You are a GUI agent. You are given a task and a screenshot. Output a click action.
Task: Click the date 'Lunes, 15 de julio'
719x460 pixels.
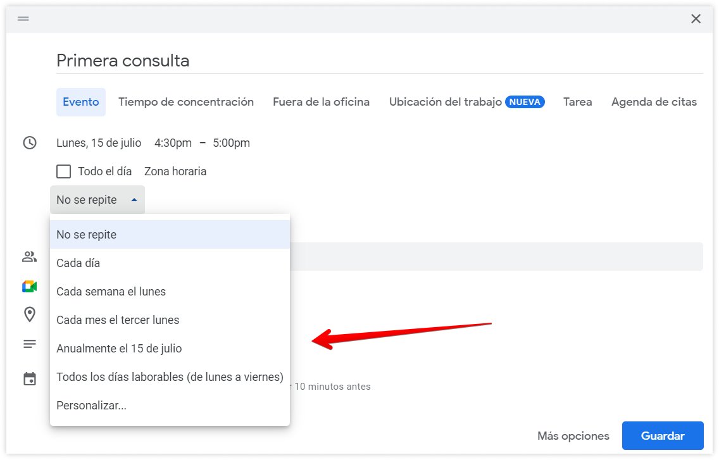[x=99, y=143]
